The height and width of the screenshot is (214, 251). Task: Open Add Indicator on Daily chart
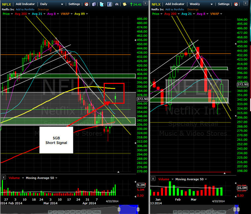(25, 4)
